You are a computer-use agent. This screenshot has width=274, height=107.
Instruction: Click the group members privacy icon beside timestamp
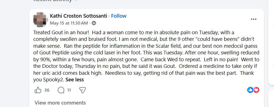[x=94, y=23]
